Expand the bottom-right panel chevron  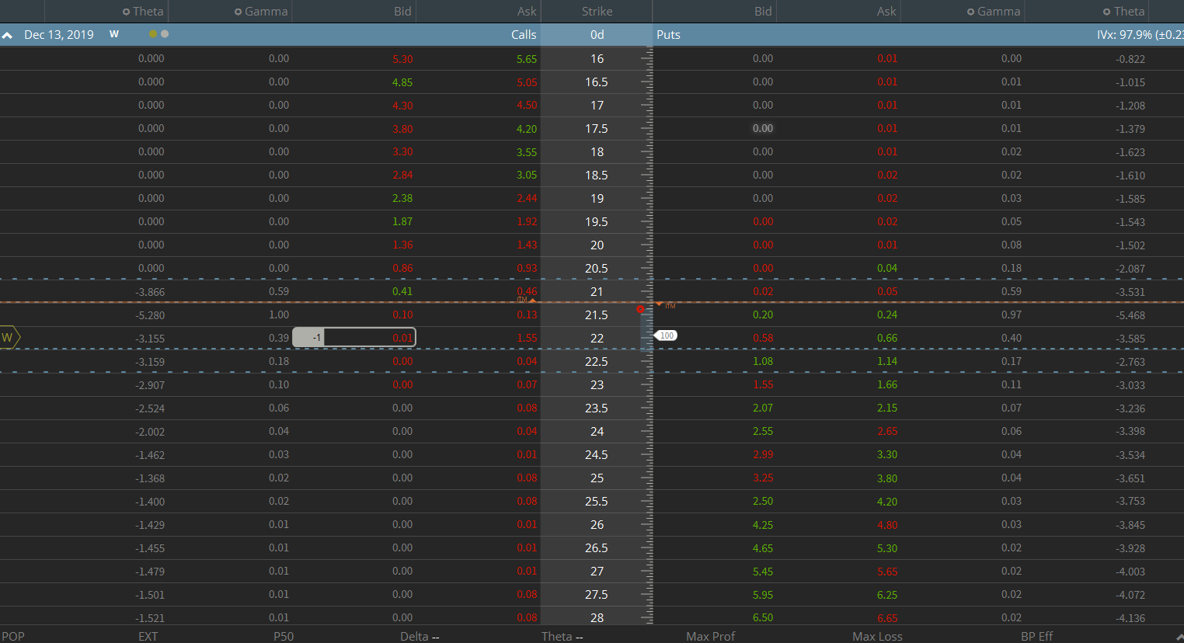[1179, 636]
